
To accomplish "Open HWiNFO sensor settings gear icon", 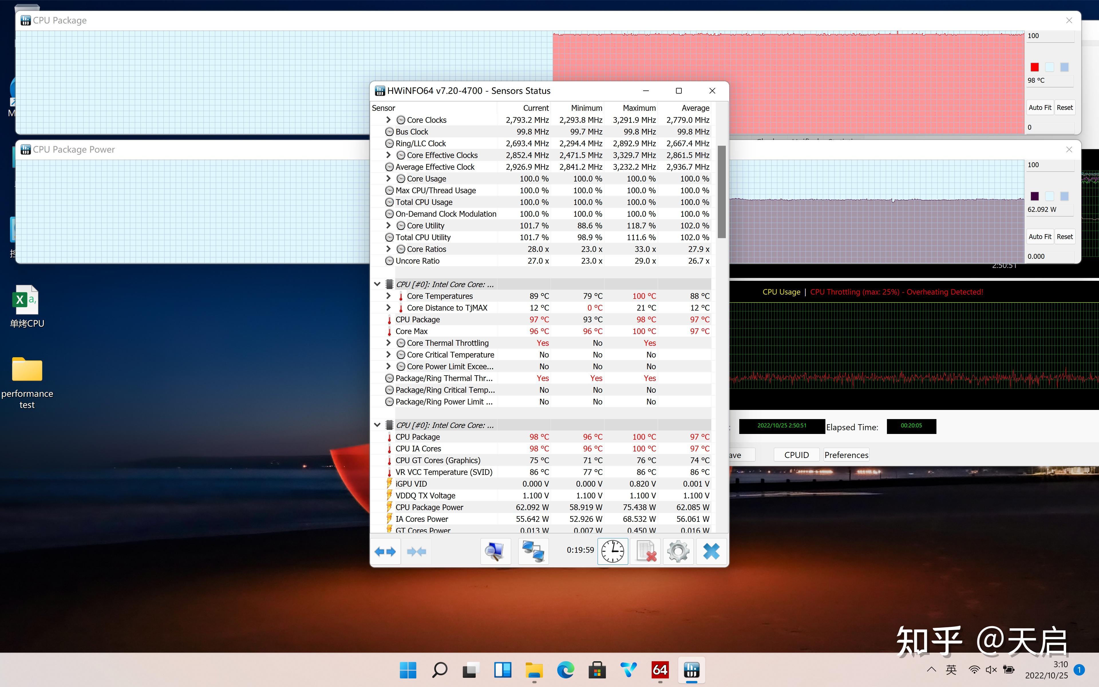I will (678, 552).
